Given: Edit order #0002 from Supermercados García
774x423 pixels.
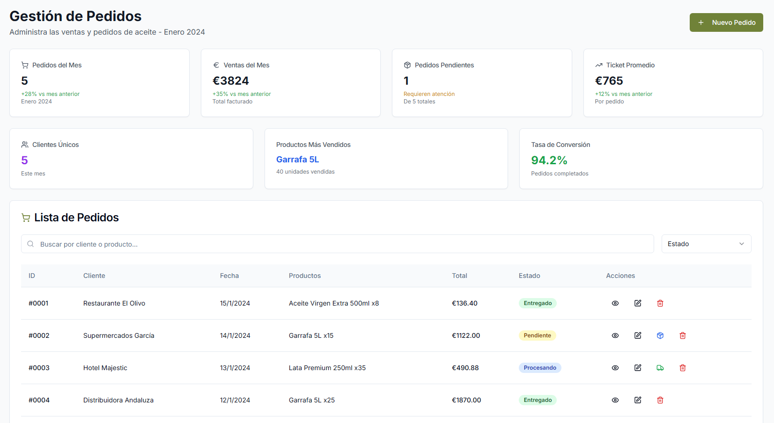Looking at the screenshot, I should point(638,335).
